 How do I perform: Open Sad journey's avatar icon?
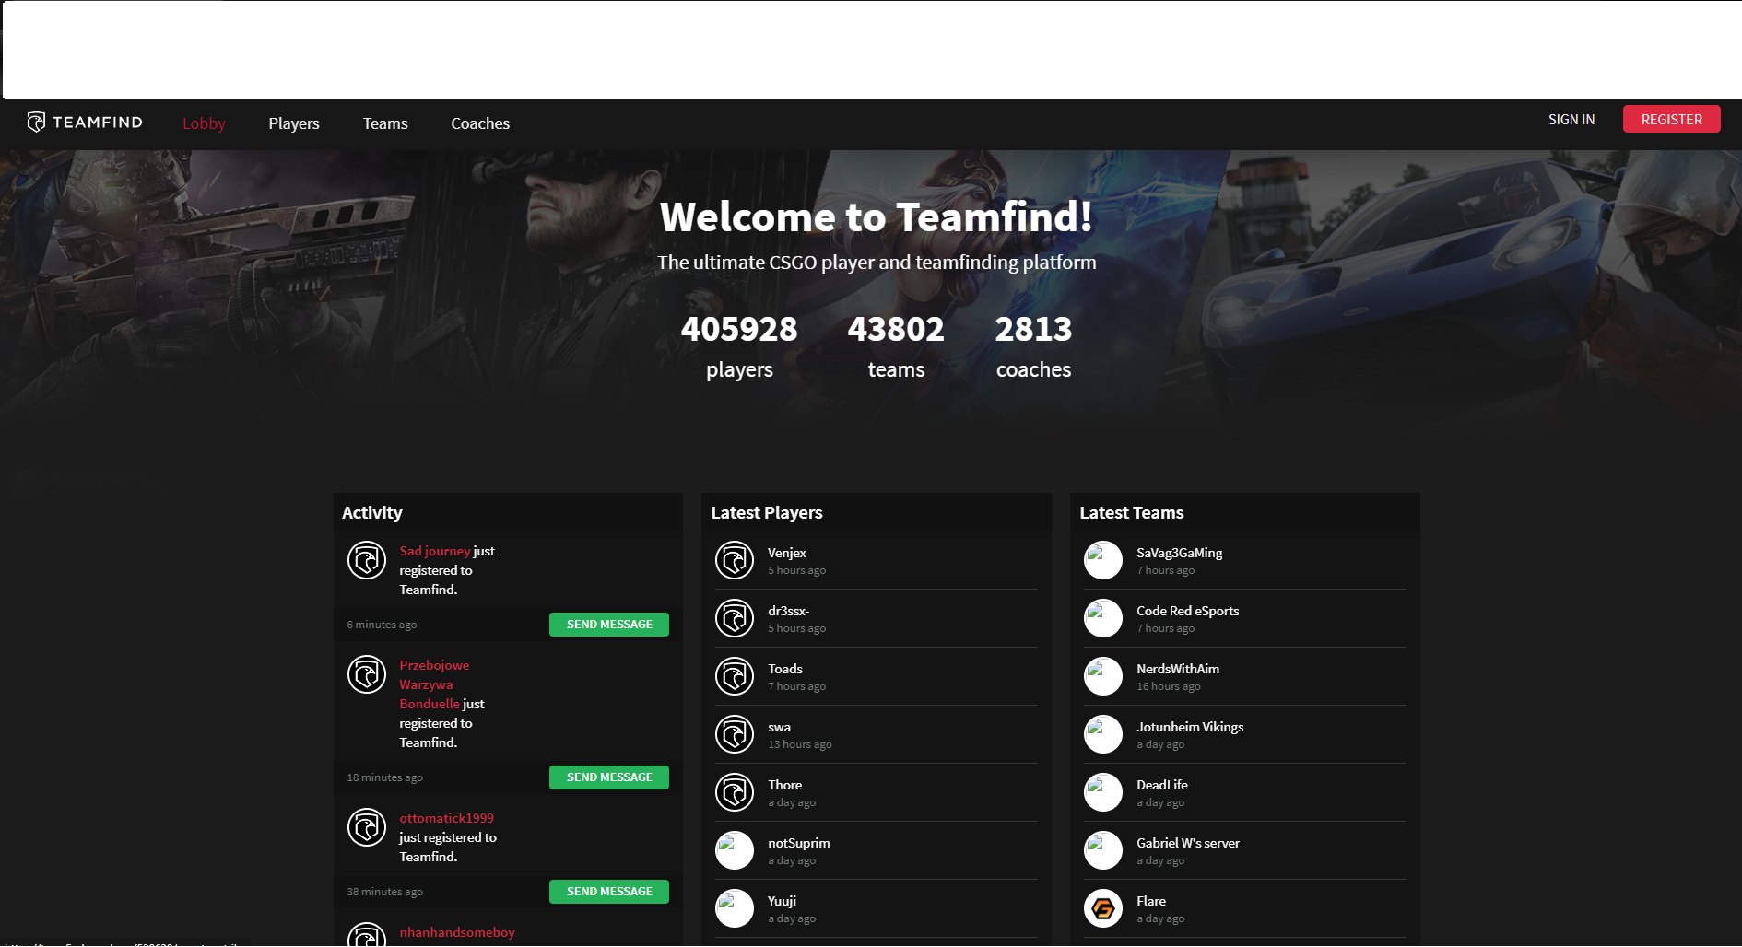[x=366, y=560]
